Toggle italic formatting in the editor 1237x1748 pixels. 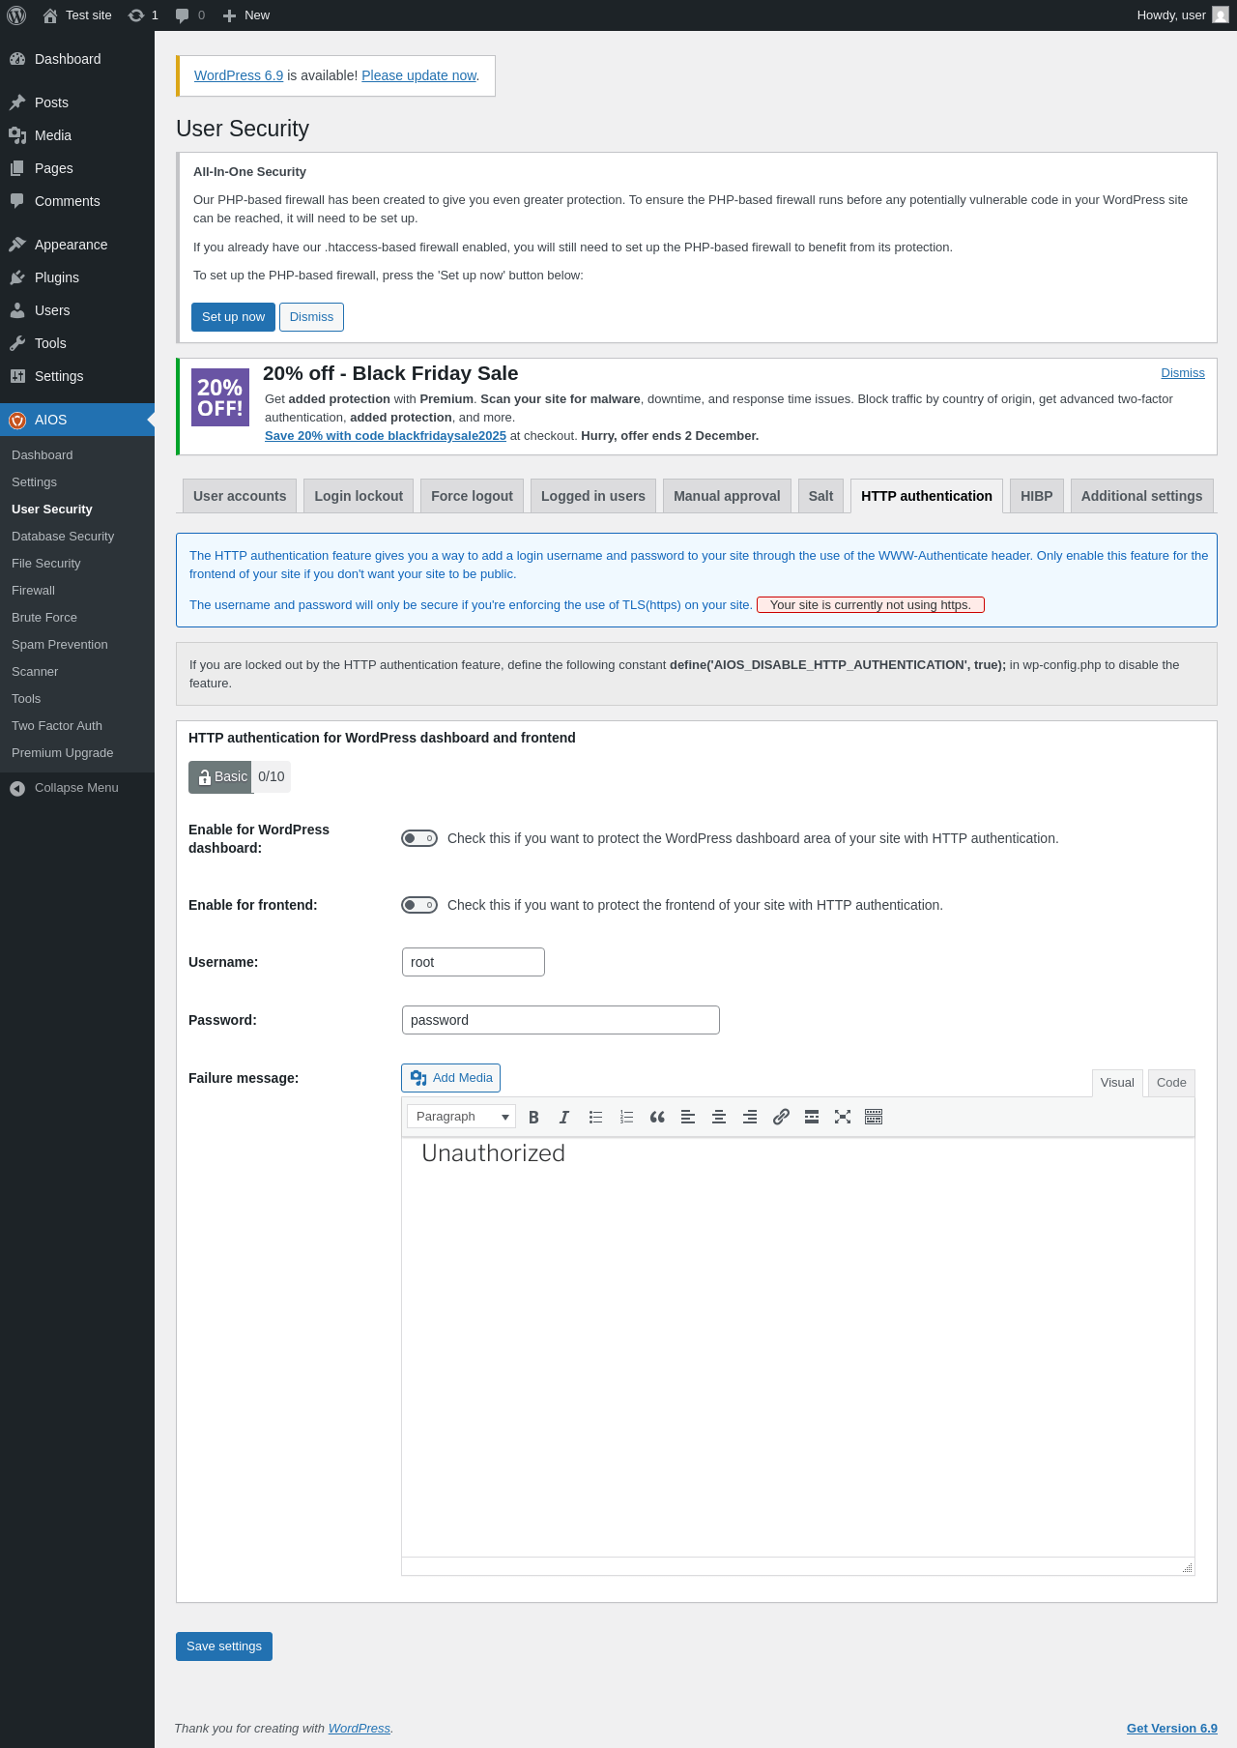[x=564, y=1117]
